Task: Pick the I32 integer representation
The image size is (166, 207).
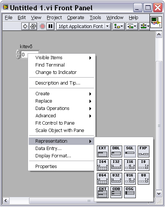Action: click(x=116, y=165)
